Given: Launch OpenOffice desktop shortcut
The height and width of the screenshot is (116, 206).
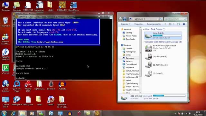Looking at the screenshot, I should click(74, 6).
